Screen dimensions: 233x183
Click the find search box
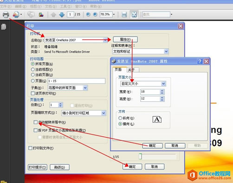point(156,14)
